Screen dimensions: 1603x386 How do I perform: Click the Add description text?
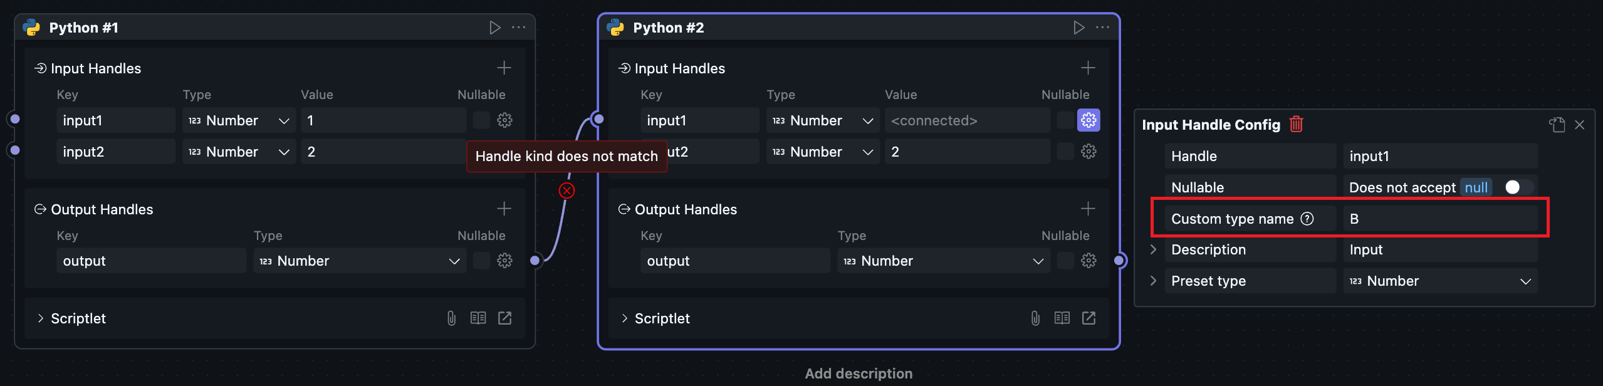pyautogui.click(x=858, y=373)
